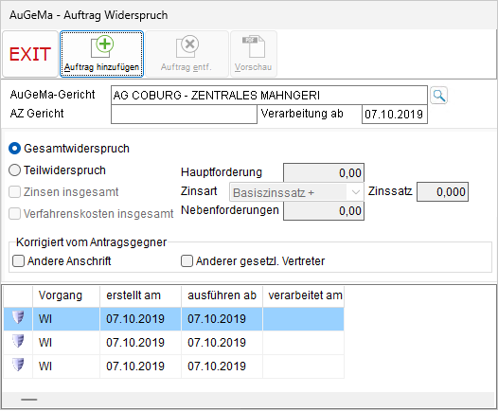Focus the AuGeMa-Gericht field
Image resolution: width=498 pixels, height=411 pixels.
[x=269, y=95]
